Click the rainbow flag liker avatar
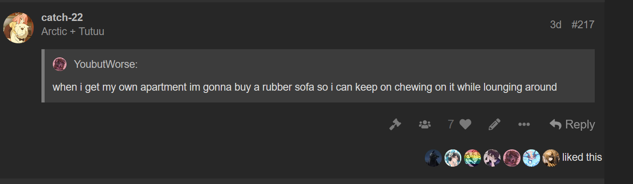This screenshot has height=184, width=633. pyautogui.click(x=472, y=158)
